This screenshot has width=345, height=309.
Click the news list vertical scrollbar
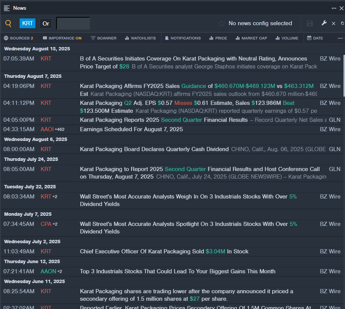pyautogui.click(x=343, y=76)
